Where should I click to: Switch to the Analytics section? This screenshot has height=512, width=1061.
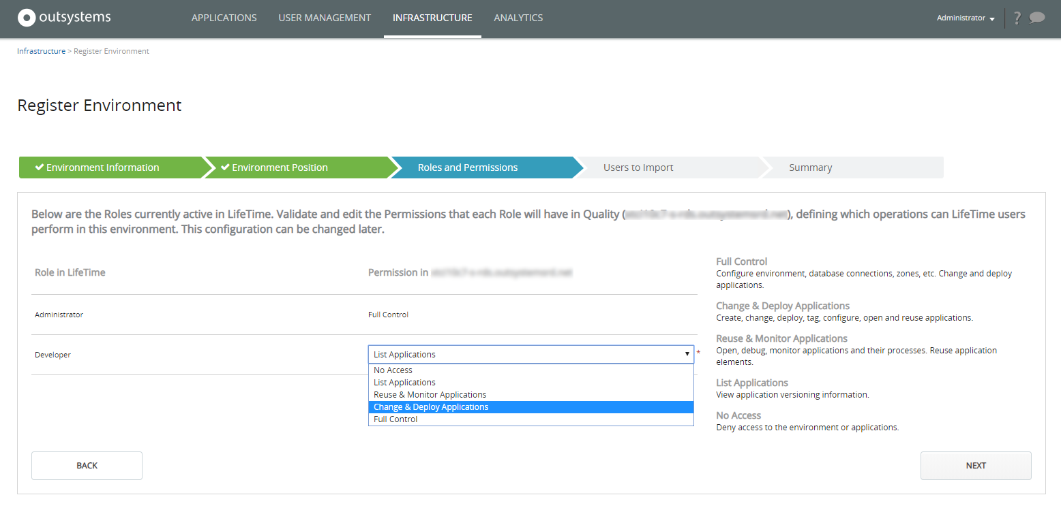pos(518,18)
